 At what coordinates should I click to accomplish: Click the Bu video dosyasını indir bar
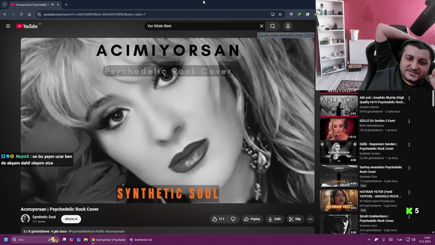point(282,35)
